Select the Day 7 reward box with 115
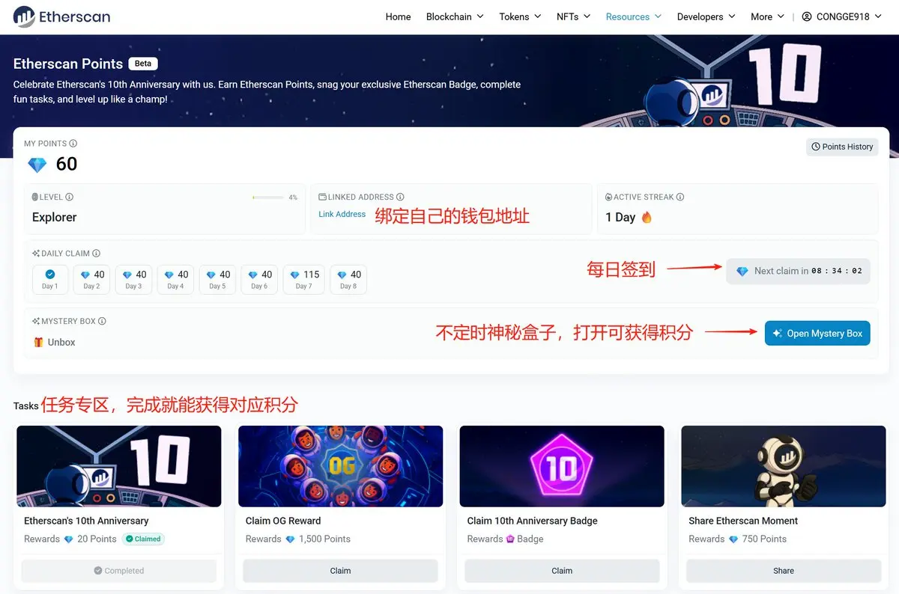The image size is (899, 594). coord(304,279)
